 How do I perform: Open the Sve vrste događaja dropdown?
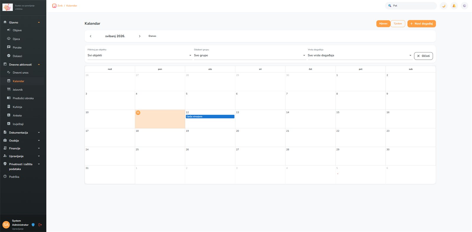pyautogui.click(x=360, y=55)
